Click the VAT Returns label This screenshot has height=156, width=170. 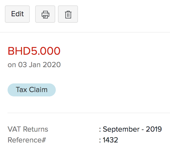pos(28,129)
